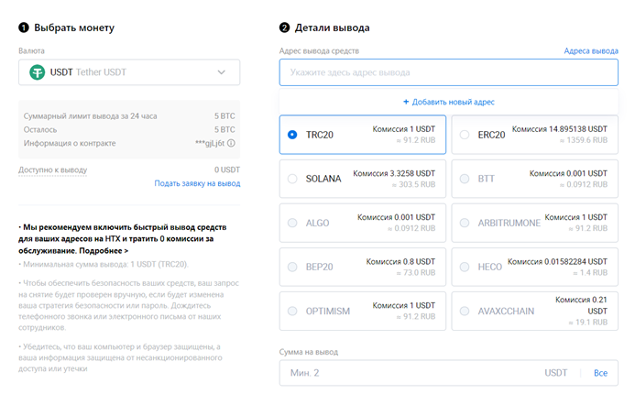Click the '***gjLj6t' contract value
This screenshot has width=635, height=405.
click(x=210, y=143)
